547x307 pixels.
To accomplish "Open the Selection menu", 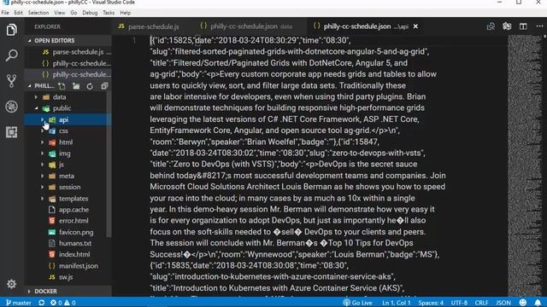I will pos(38,13).
